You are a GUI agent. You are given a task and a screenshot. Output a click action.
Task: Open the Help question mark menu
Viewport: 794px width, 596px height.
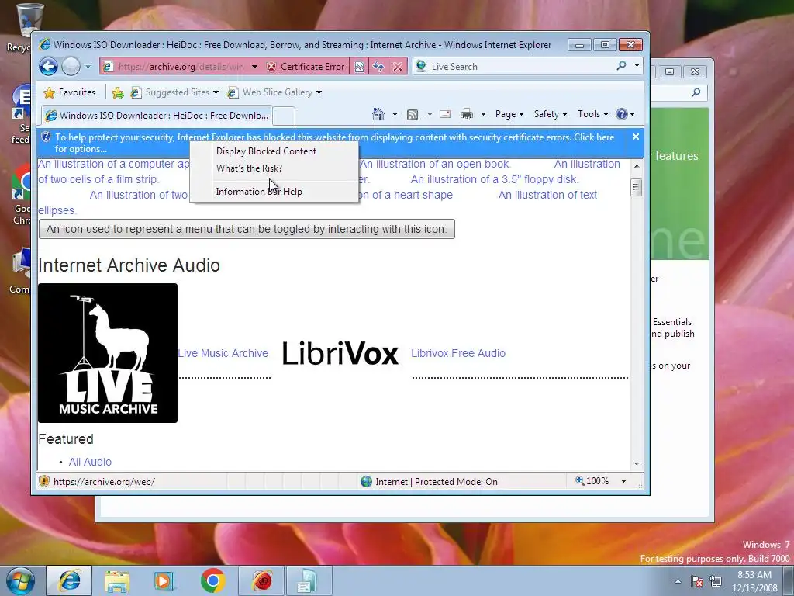point(626,114)
